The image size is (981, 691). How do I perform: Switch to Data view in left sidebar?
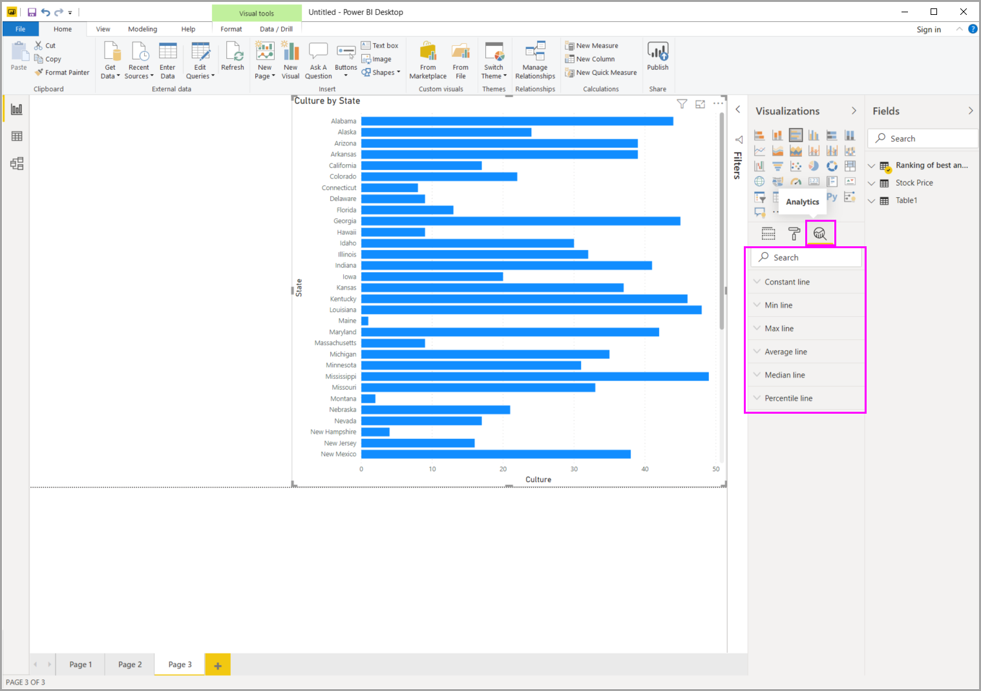point(17,136)
